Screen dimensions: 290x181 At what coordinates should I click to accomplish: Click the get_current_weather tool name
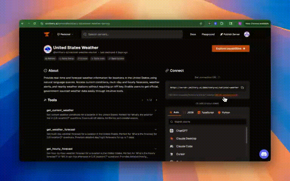[x=60, y=110]
